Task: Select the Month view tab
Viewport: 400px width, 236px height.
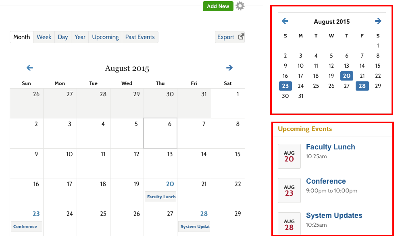Action: click(22, 37)
